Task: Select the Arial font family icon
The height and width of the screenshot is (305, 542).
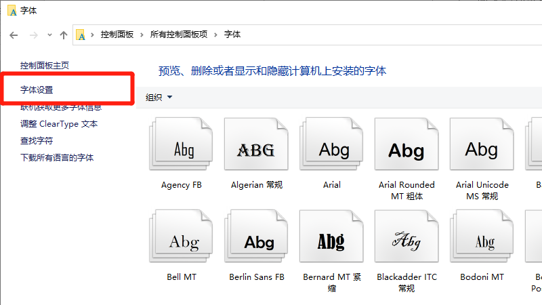Action: click(x=331, y=144)
